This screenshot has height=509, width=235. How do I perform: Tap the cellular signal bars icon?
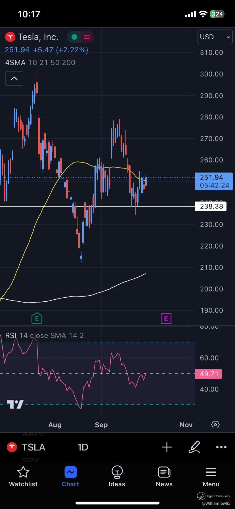[x=190, y=14]
